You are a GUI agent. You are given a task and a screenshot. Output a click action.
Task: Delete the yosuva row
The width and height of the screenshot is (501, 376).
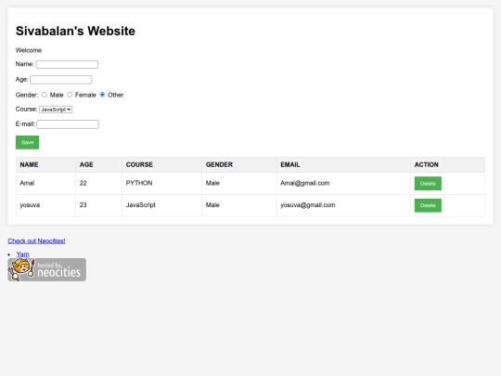[428, 205]
